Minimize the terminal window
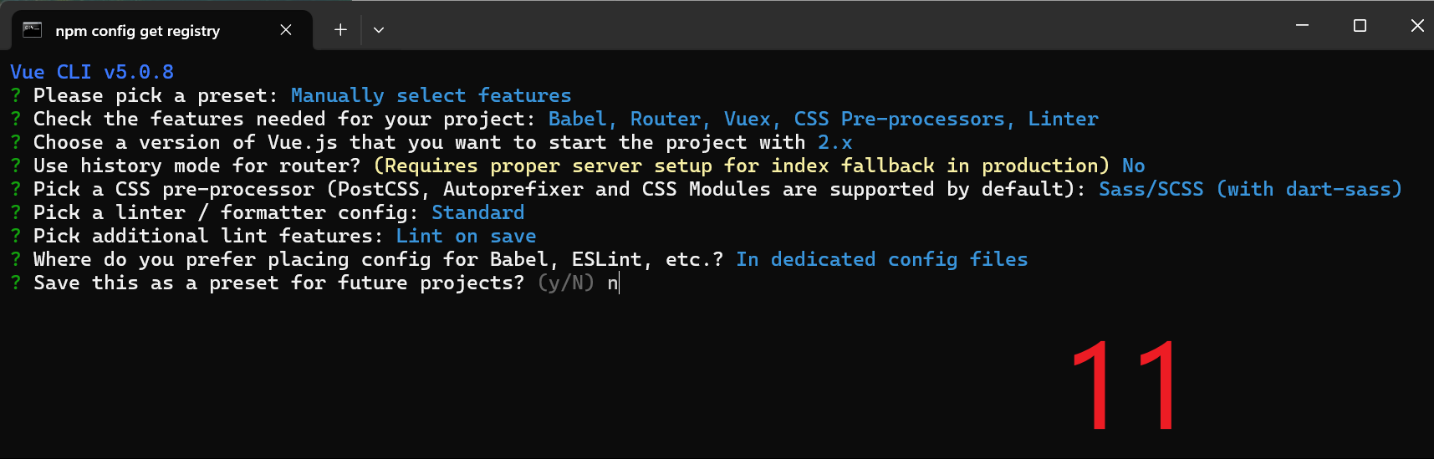This screenshot has width=1434, height=459. 1302,26
